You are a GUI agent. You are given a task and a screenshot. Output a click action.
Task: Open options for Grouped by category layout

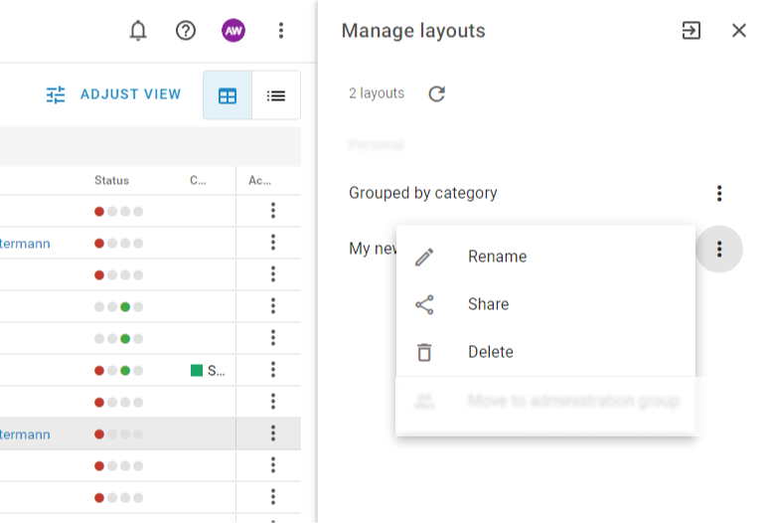coord(719,194)
